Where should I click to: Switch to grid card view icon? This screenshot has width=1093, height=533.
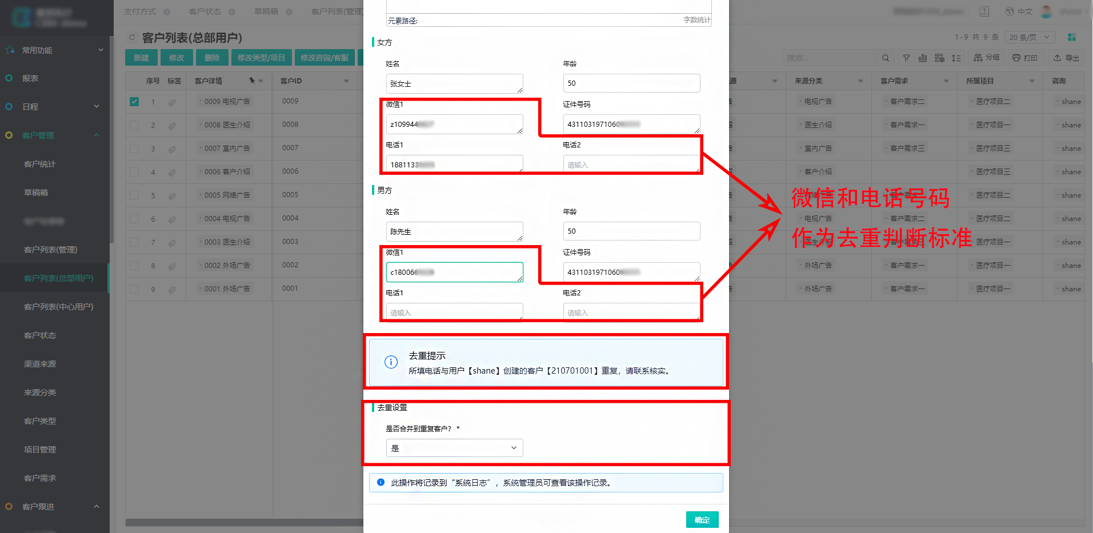(1072, 37)
